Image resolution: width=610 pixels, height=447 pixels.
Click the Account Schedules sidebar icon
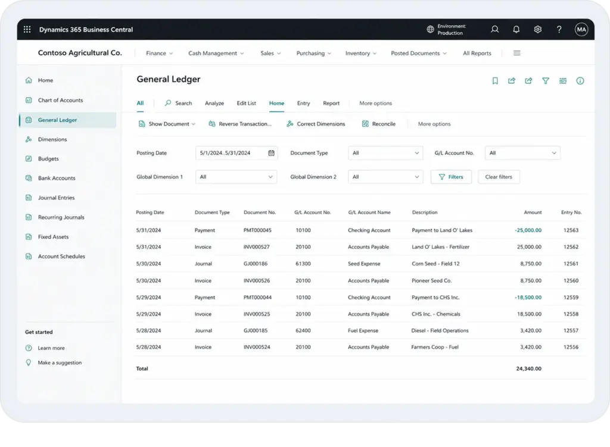[29, 256]
